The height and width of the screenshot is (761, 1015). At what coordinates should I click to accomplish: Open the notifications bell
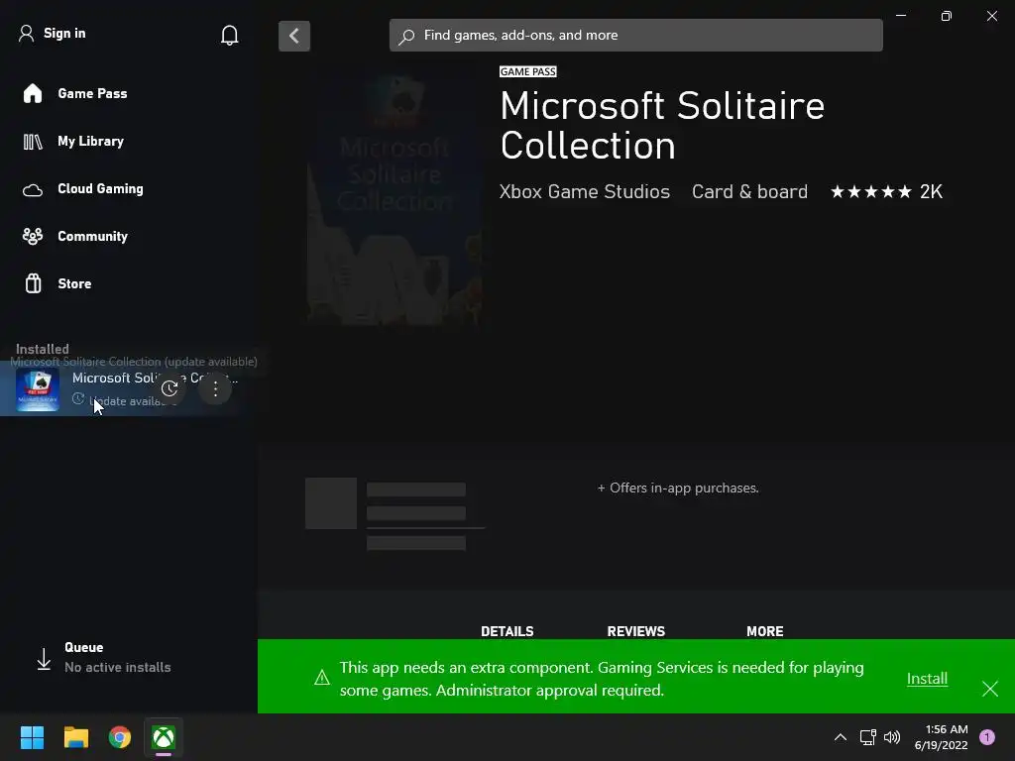229,35
